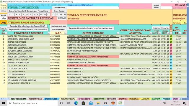Image resolution: width=189 pixels, height=106 pixels.
Task: Click Exportar above FECHA FISCAL column
Action: click(x=165, y=28)
